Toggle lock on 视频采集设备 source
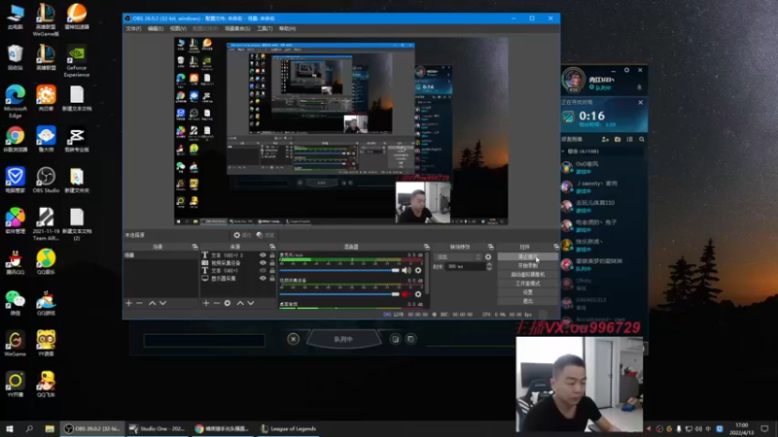Screen dimensions: 778x437 [272, 262]
